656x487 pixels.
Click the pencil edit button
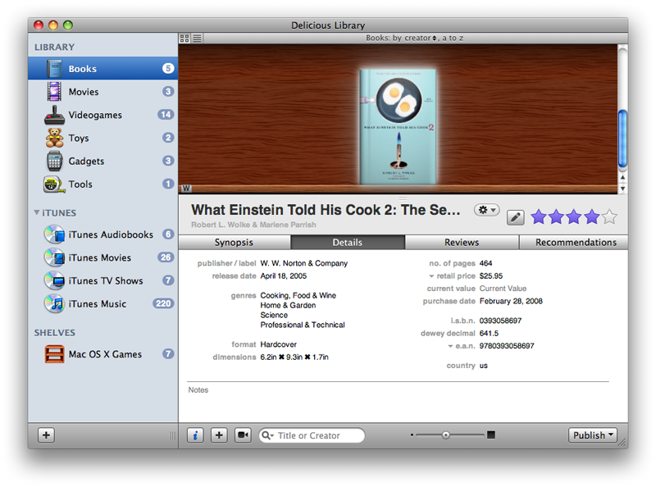516,217
